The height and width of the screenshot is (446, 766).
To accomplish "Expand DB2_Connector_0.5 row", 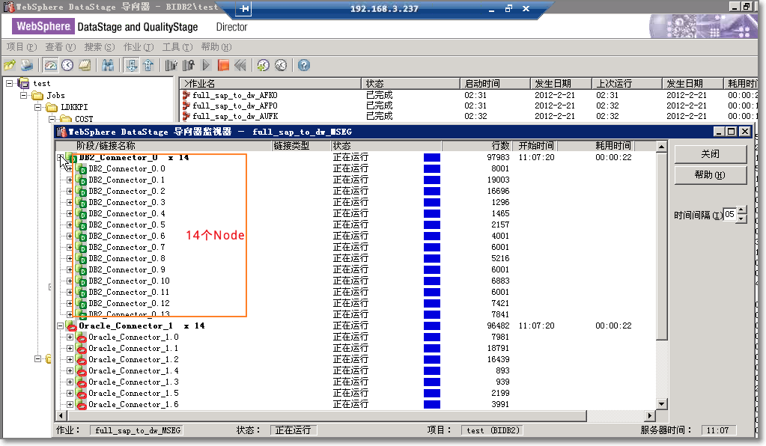I will (70, 225).
